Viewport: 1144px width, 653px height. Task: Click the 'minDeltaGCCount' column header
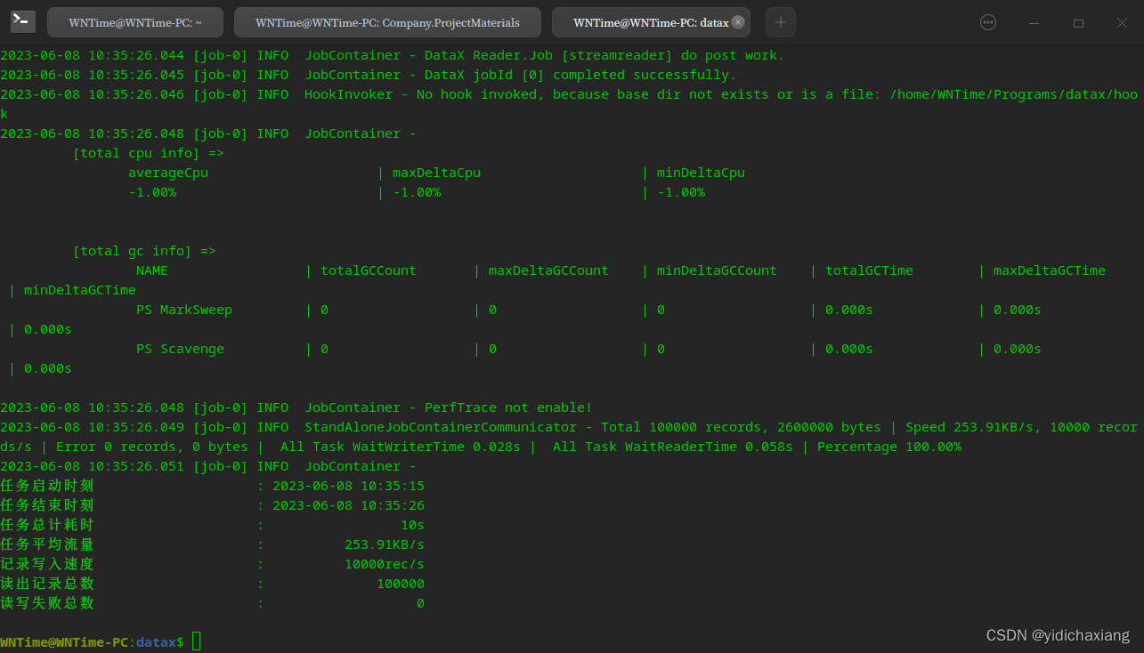(x=717, y=270)
